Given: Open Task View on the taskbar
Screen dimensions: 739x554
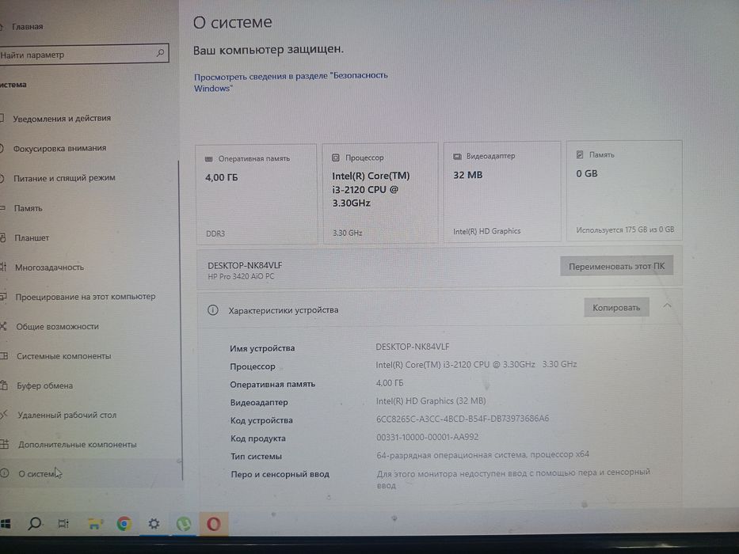Looking at the screenshot, I should 63,523.
